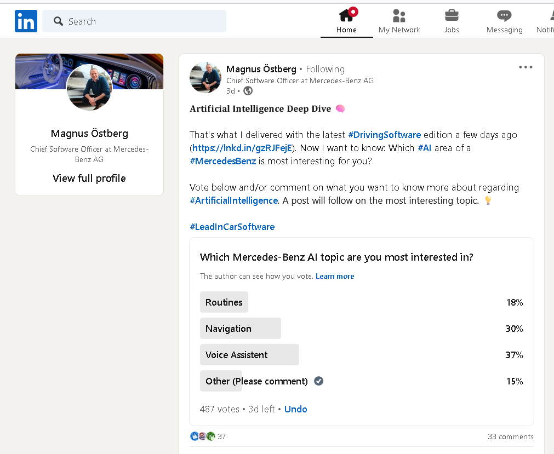Image resolution: width=554 pixels, height=454 pixels.
Task: Open My Network icon
Action: (x=399, y=15)
